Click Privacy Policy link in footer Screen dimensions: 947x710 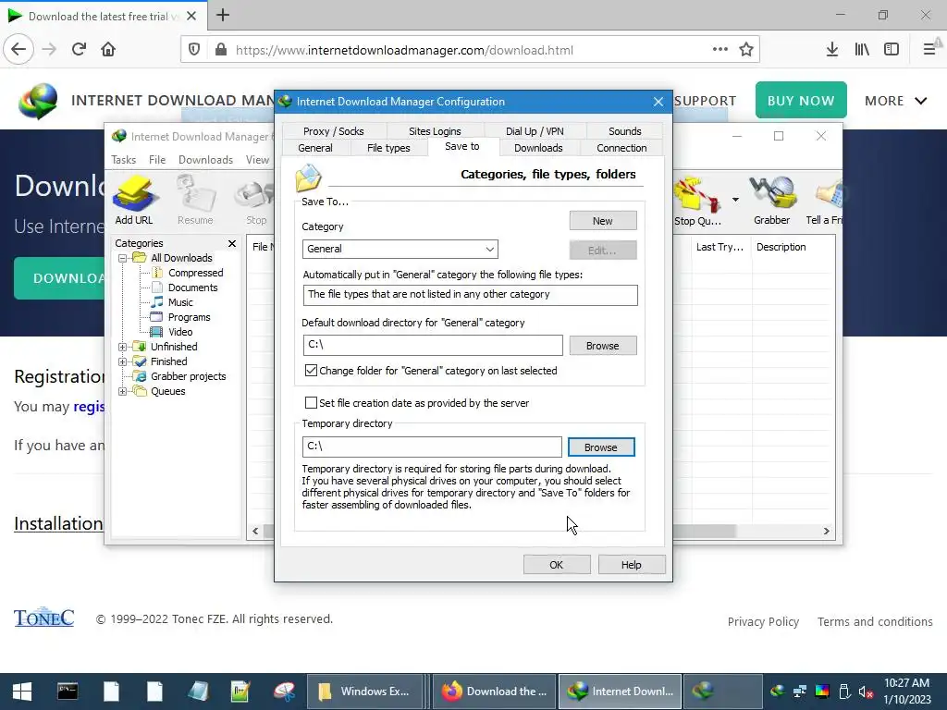pyautogui.click(x=763, y=622)
